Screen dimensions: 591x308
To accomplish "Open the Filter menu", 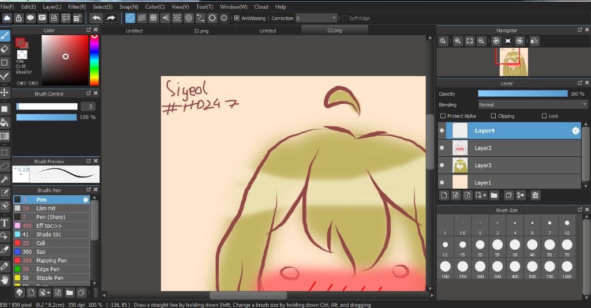I will [x=77, y=7].
